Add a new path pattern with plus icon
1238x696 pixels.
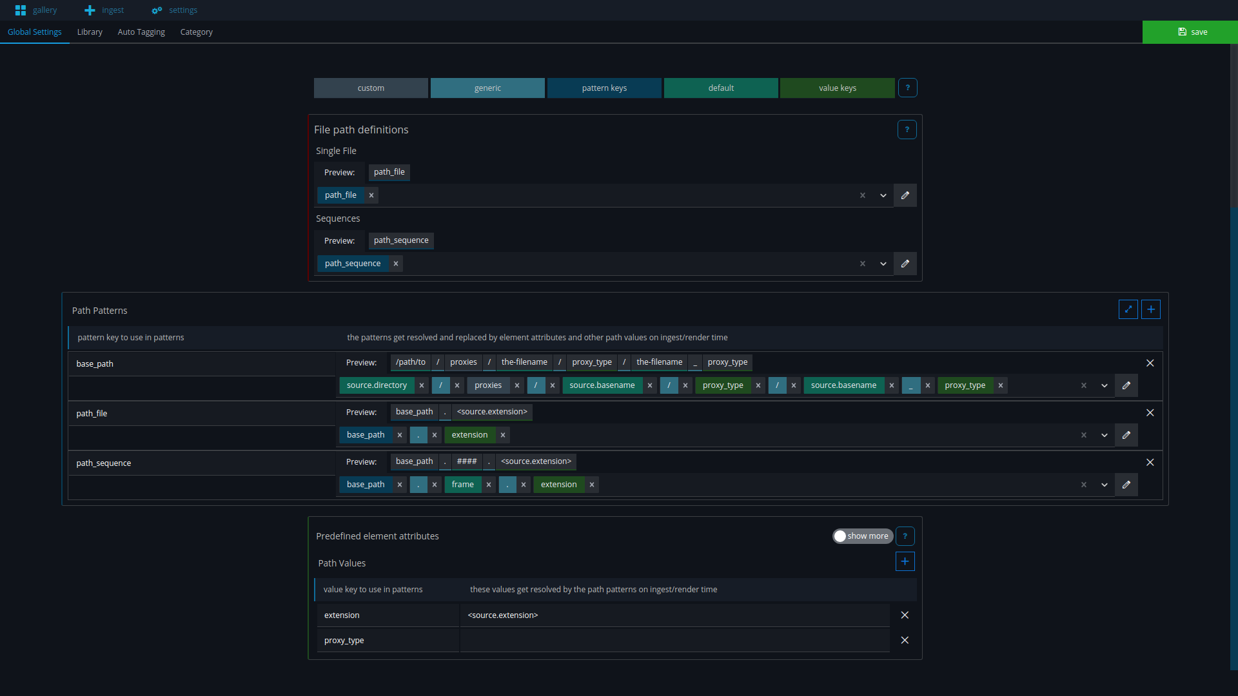point(1150,309)
